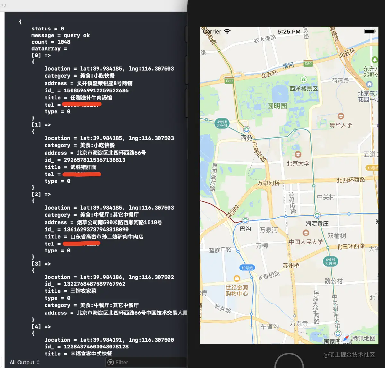Click the title line 幸福食客中式快餐
385x368 pixels.
tap(78, 354)
